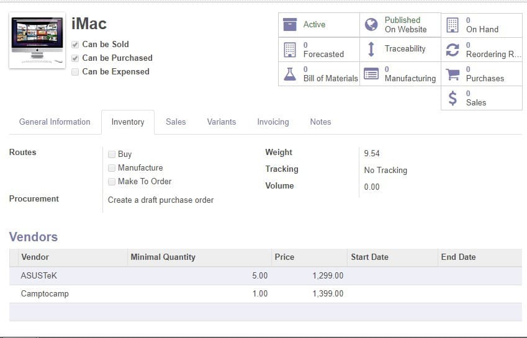Open the 0 Purchases stat label
527x338 pixels.
[485, 74]
